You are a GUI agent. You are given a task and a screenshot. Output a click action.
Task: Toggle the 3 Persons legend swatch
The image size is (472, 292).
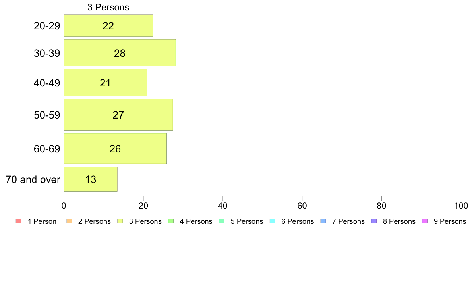pyautogui.click(x=120, y=221)
